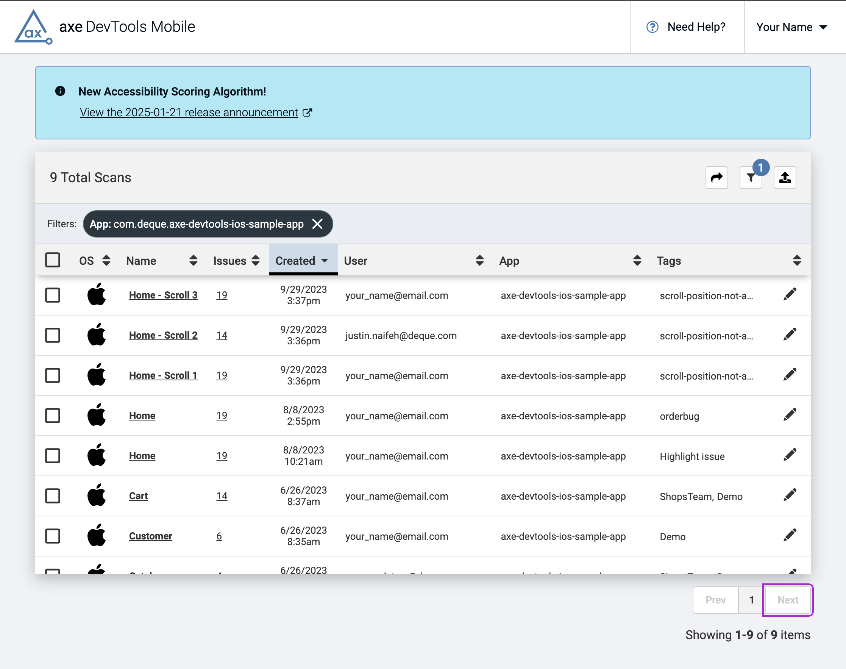Select page 1 in pagination
Screen dimensions: 846x669
click(x=751, y=600)
